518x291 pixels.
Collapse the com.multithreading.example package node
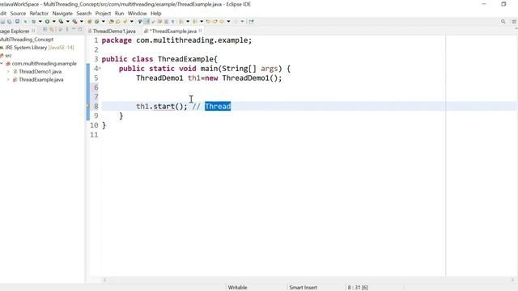[x=2, y=63]
